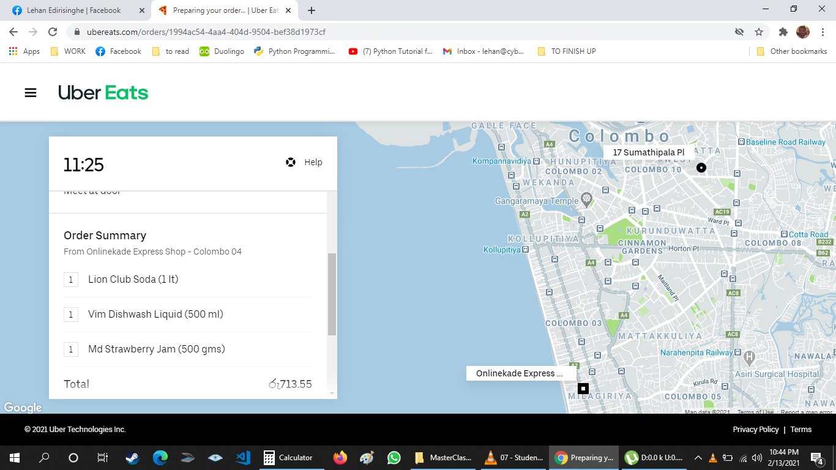Open the Chrome Extensions puzzle icon
The width and height of the screenshot is (836, 470).
783,32
